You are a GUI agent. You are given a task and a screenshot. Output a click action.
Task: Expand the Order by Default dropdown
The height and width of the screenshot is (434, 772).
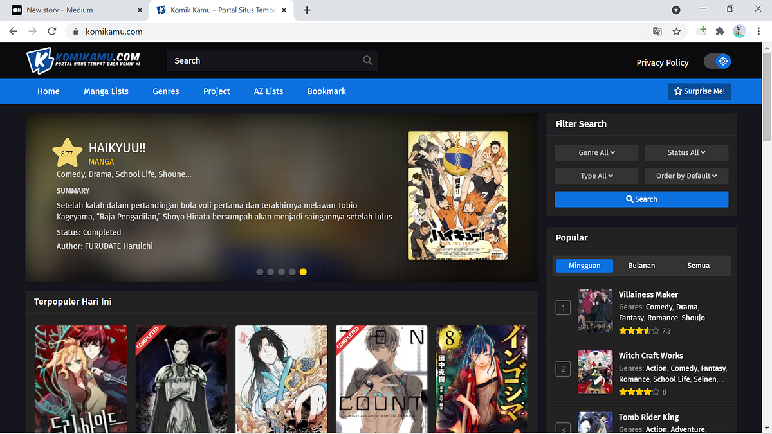pos(686,176)
